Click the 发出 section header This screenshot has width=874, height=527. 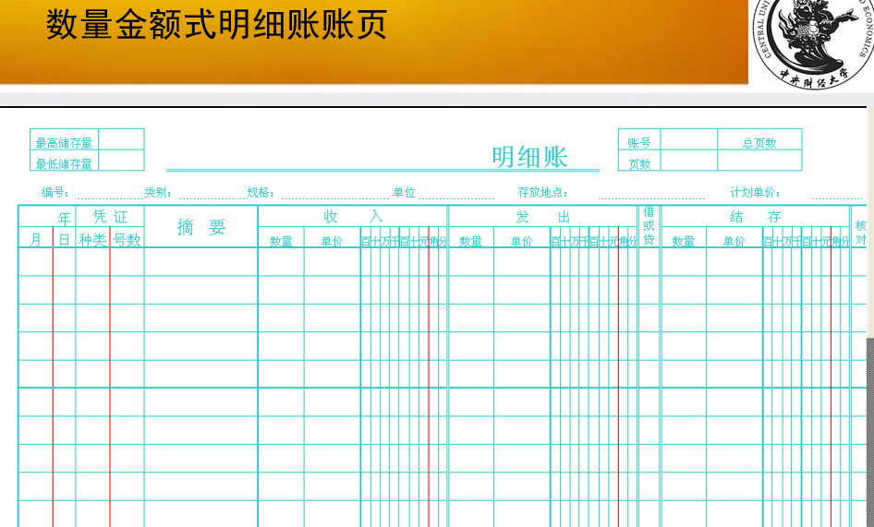tap(542, 217)
